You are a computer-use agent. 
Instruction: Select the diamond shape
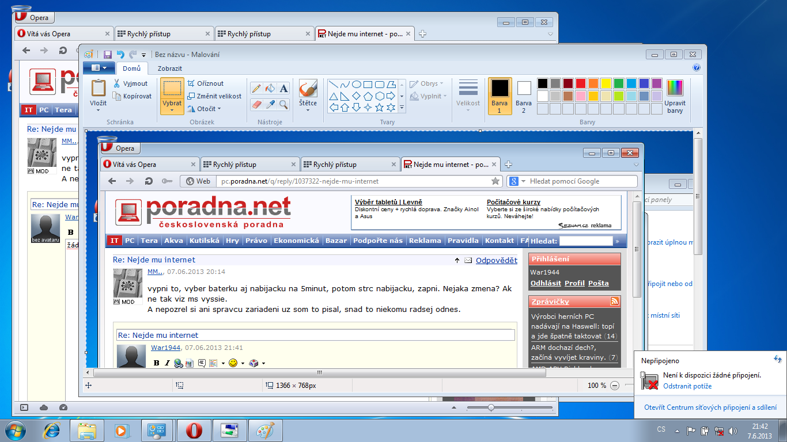[357, 96]
